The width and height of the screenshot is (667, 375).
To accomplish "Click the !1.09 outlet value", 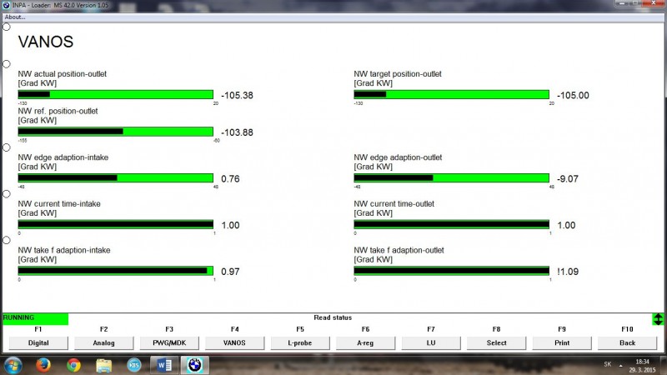I will (568, 272).
